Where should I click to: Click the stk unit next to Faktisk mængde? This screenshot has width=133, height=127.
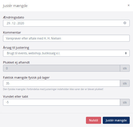pyautogui.click(x=125, y=83)
